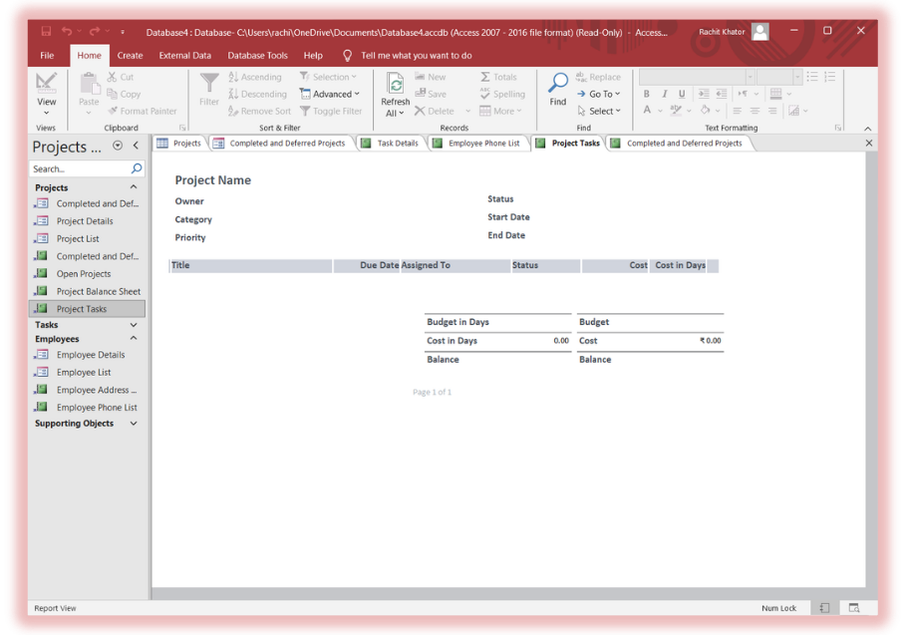Click the Tell me lightbulb icon

pos(347,56)
